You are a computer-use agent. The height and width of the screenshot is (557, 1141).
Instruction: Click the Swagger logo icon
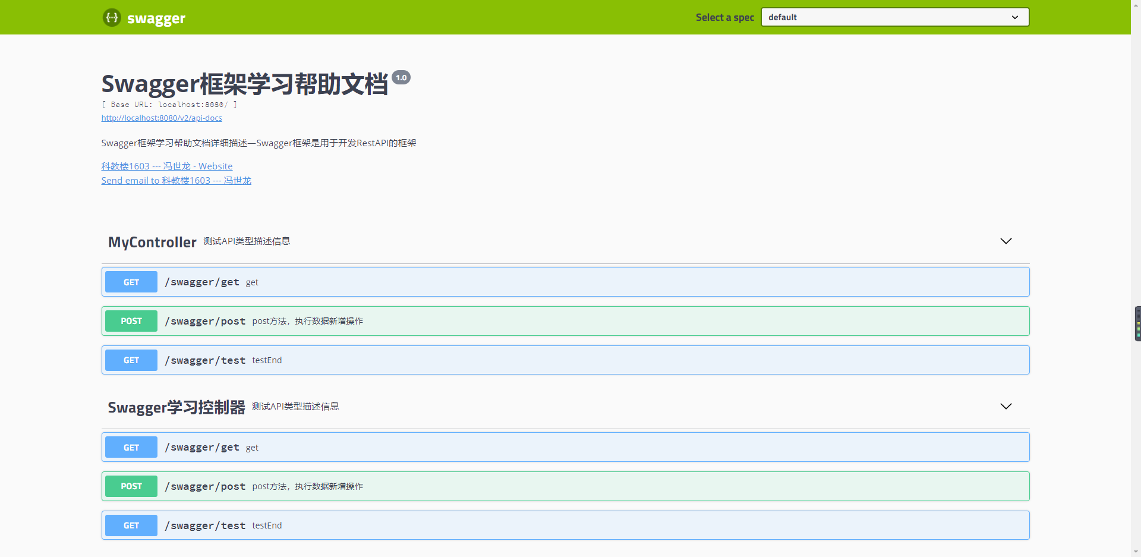click(112, 17)
